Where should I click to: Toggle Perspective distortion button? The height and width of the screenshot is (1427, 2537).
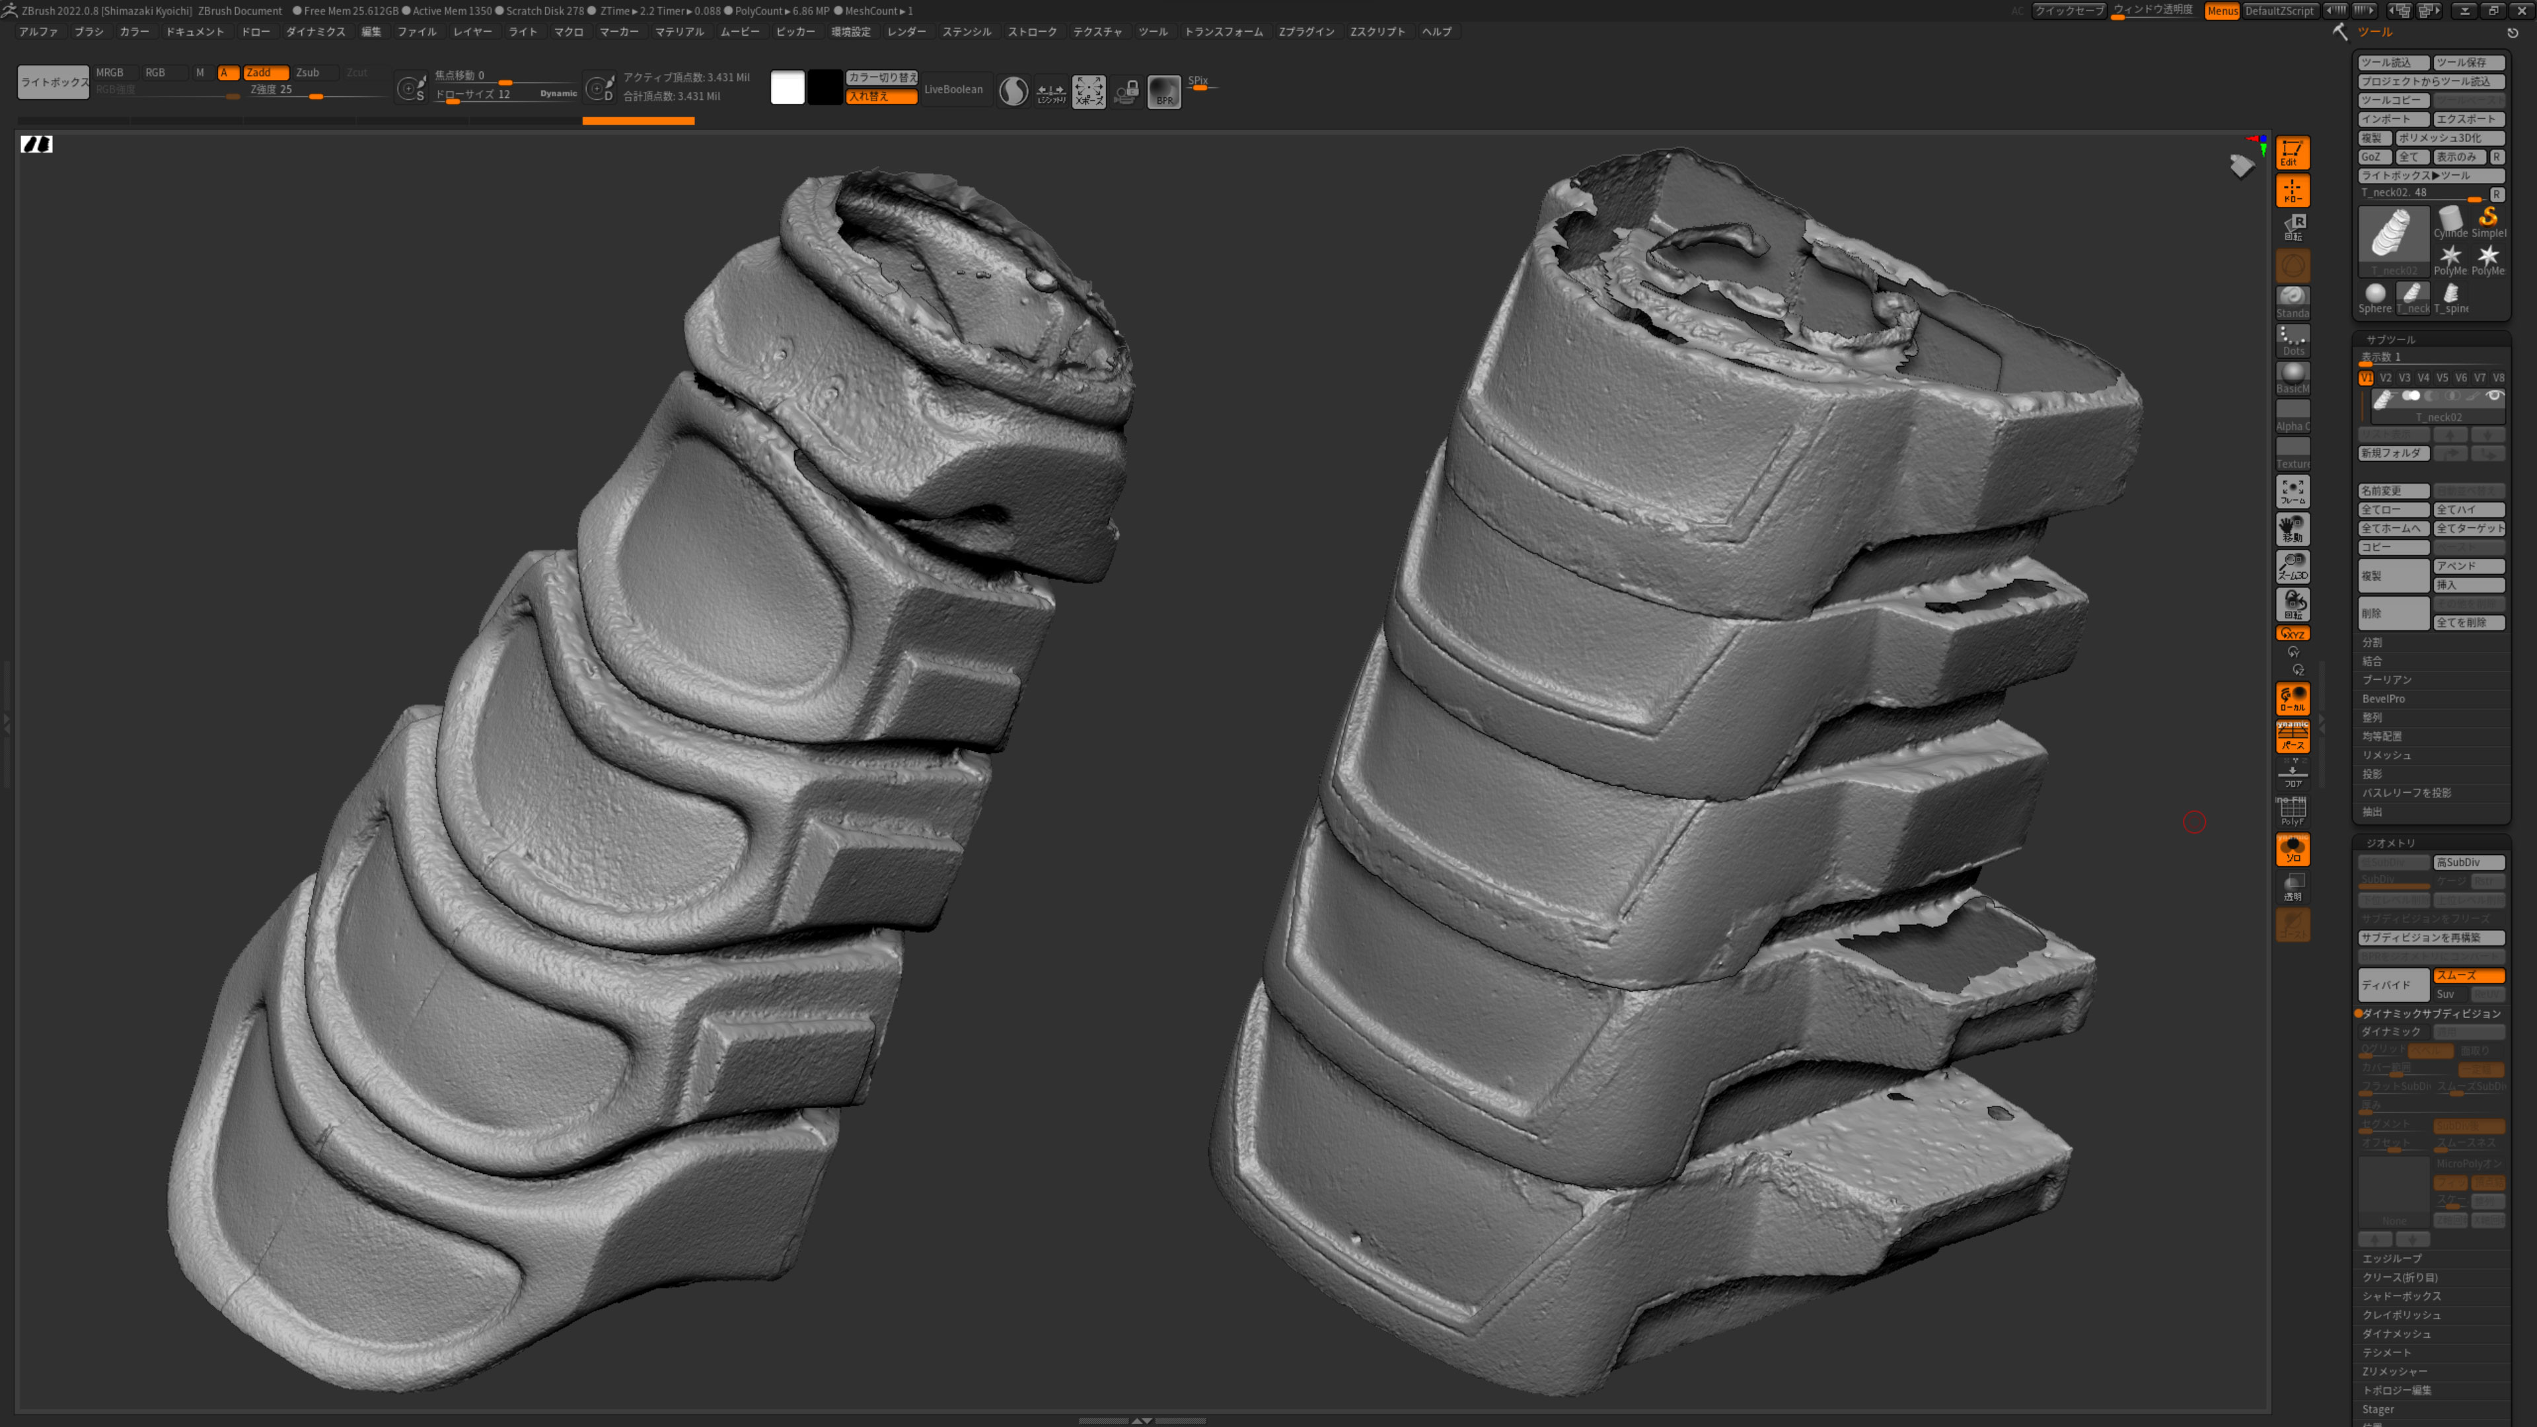(2292, 736)
